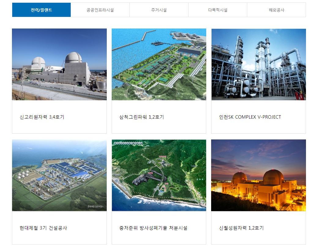The image size is (317, 247).
Task: Select the 전력/플랜트 tab
Action: point(41,10)
